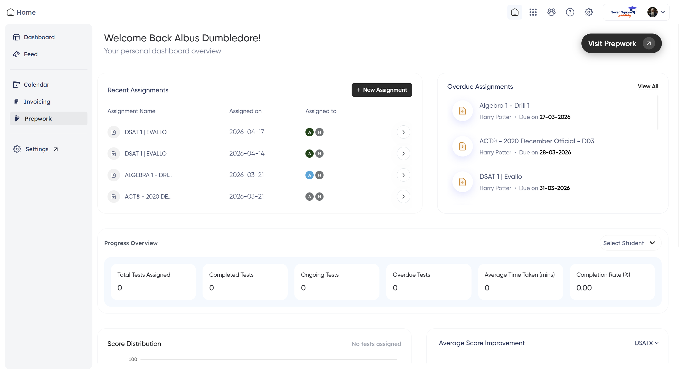Image resolution: width=679 pixels, height=370 pixels.
Task: Open the ACT® - 2020 DE... row chevron
Action: (403, 196)
